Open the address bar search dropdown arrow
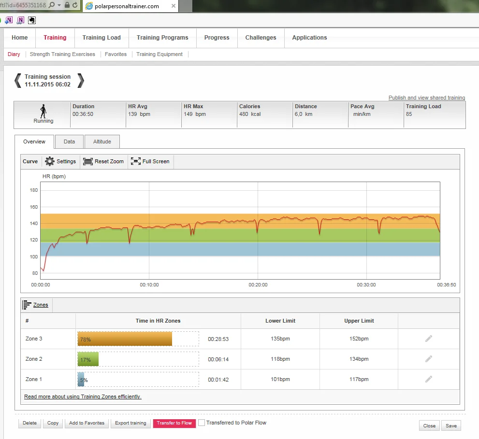This screenshot has height=439, width=479. (x=59, y=5)
